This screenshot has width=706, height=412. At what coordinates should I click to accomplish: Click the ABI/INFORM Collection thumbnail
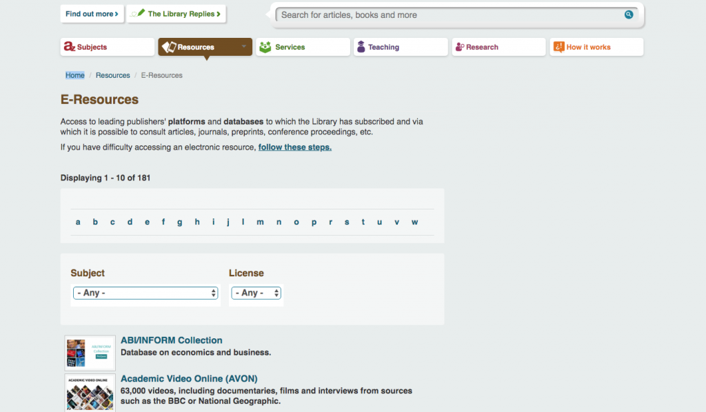(90, 353)
